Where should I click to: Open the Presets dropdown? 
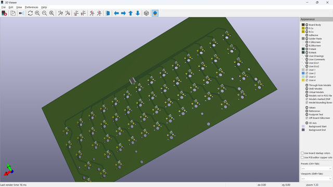pyautogui.click(x=316, y=168)
